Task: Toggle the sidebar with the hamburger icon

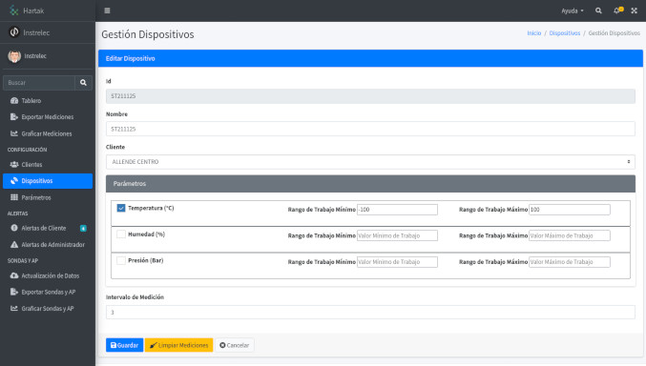Action: tap(107, 10)
